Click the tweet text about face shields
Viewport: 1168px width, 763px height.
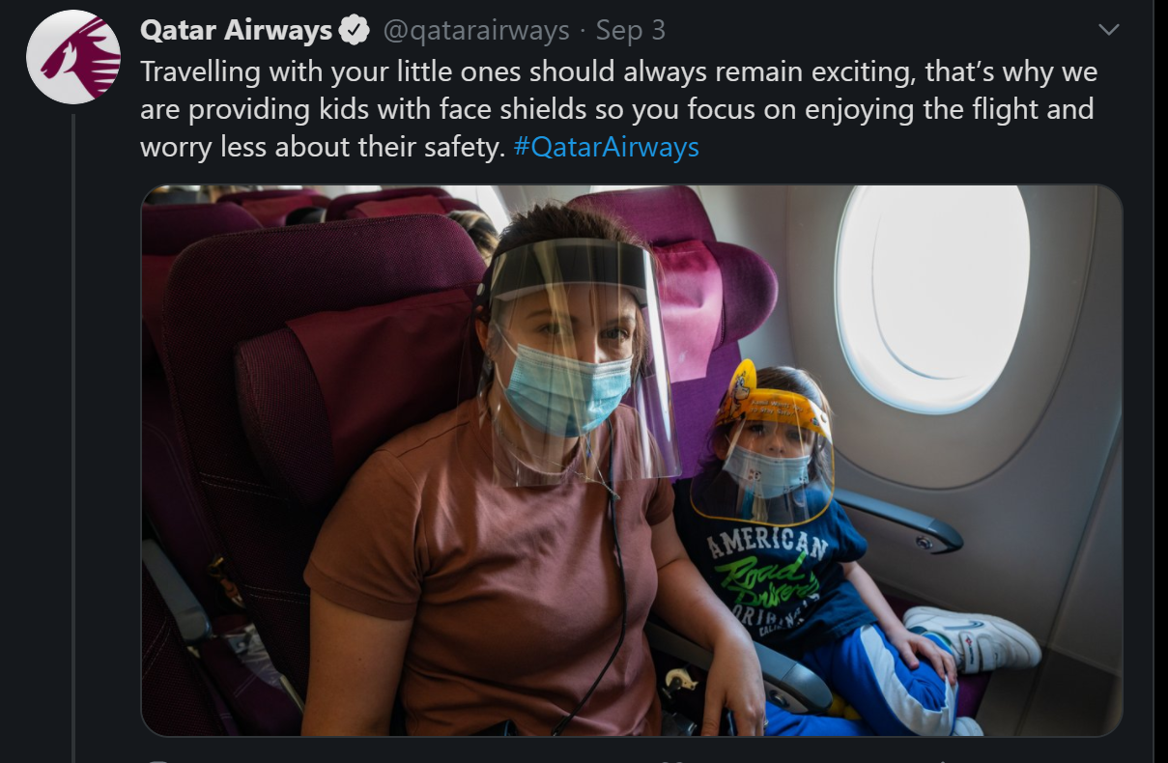(x=618, y=109)
